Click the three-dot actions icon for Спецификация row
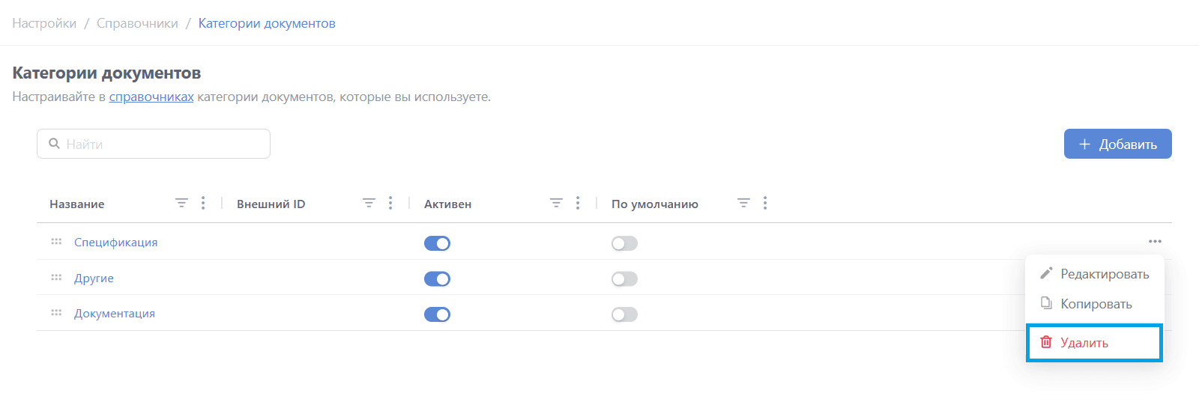Screen dimensions: 1199x396 click(1155, 241)
